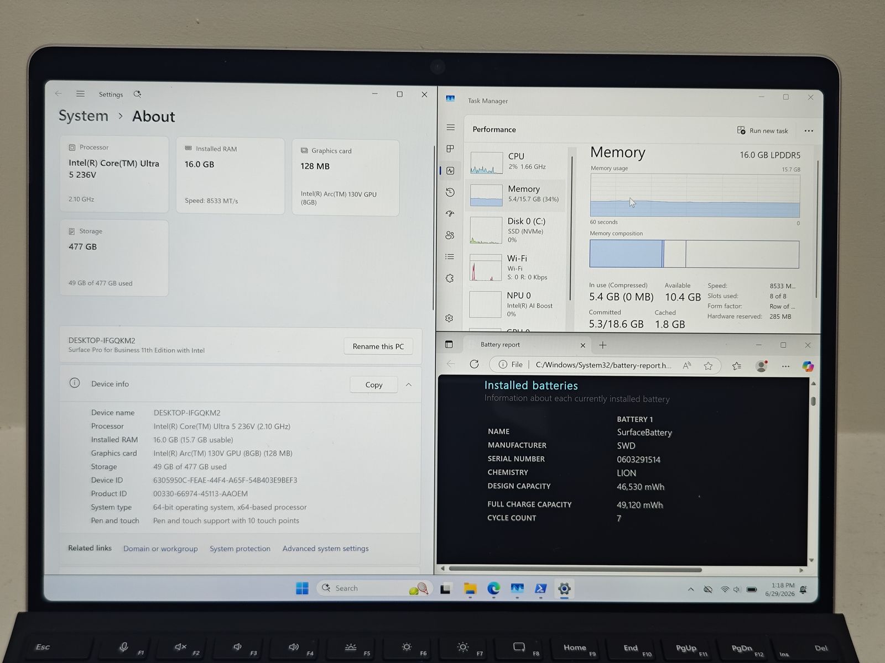885x663 pixels.
Task: Refresh the Battery report page
Action: pyautogui.click(x=474, y=364)
